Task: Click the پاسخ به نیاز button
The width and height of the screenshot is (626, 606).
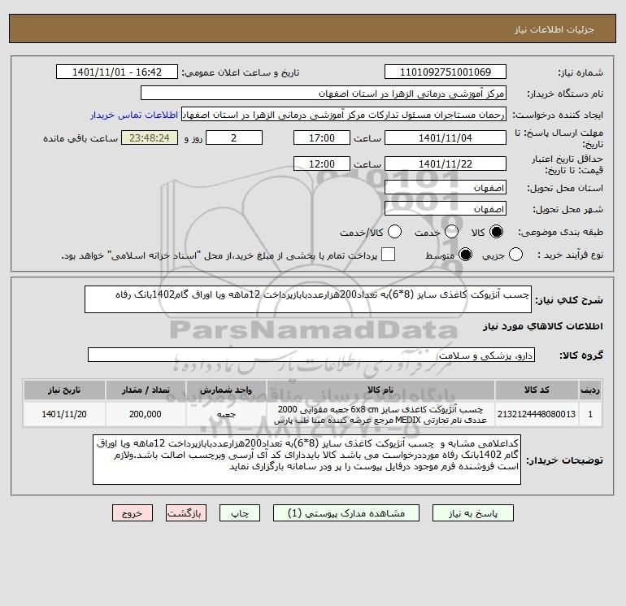Action: (x=473, y=513)
